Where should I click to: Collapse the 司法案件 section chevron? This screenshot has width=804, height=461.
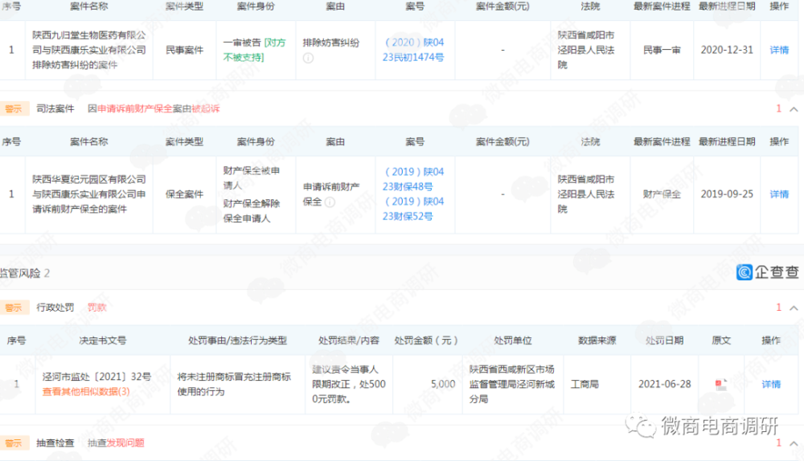[794, 109]
